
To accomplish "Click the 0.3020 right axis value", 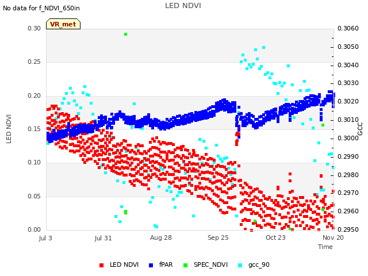I will point(348,101).
